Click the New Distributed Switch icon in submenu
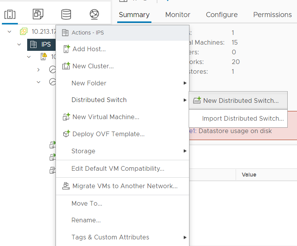 click(197, 100)
